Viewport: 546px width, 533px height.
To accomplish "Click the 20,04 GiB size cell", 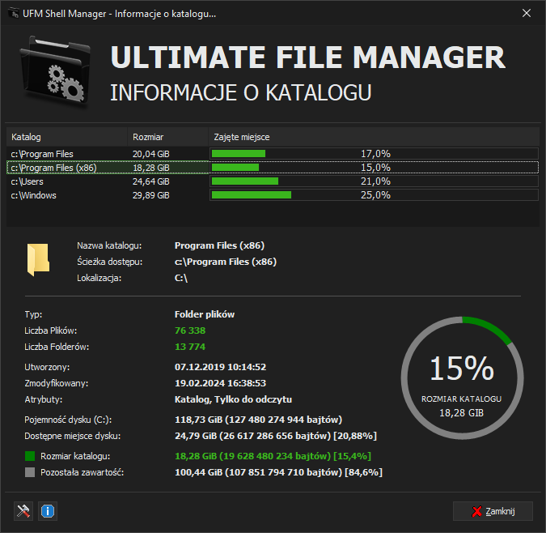I will (150, 154).
